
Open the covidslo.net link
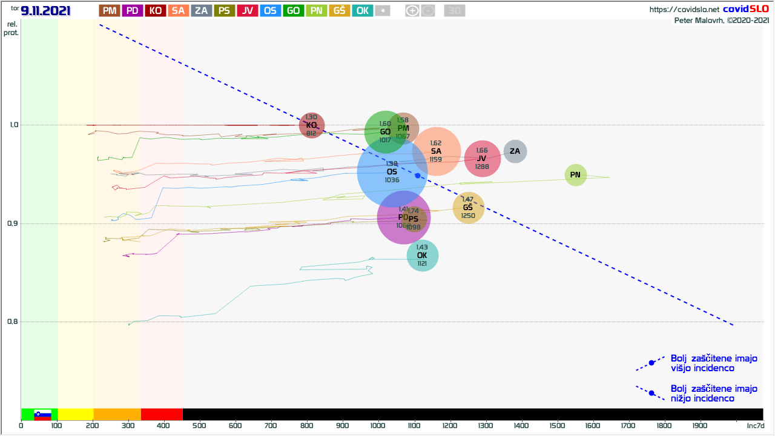click(684, 9)
